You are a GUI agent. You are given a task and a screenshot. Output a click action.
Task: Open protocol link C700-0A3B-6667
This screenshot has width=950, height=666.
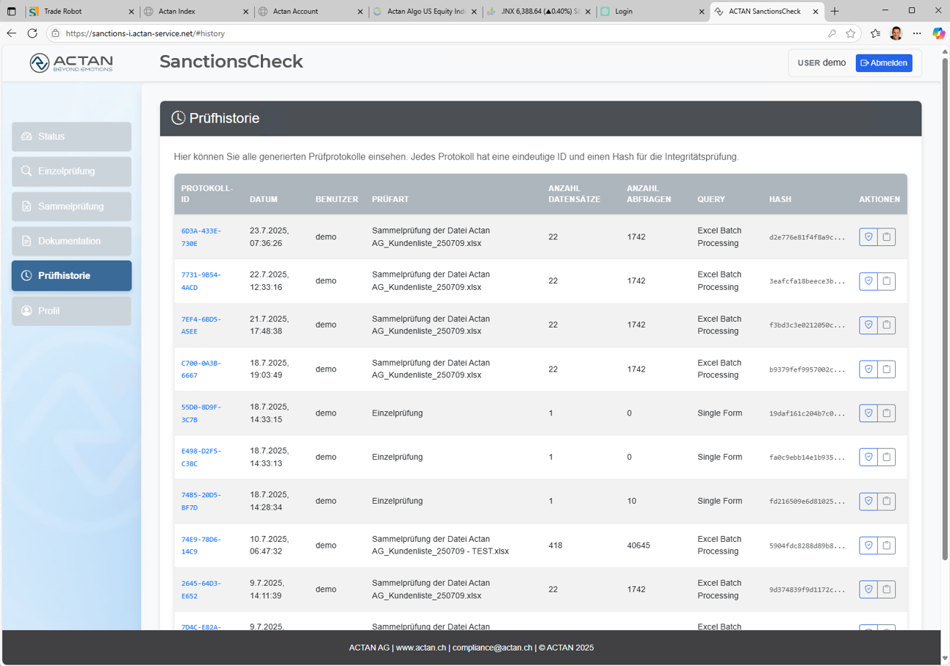click(201, 369)
